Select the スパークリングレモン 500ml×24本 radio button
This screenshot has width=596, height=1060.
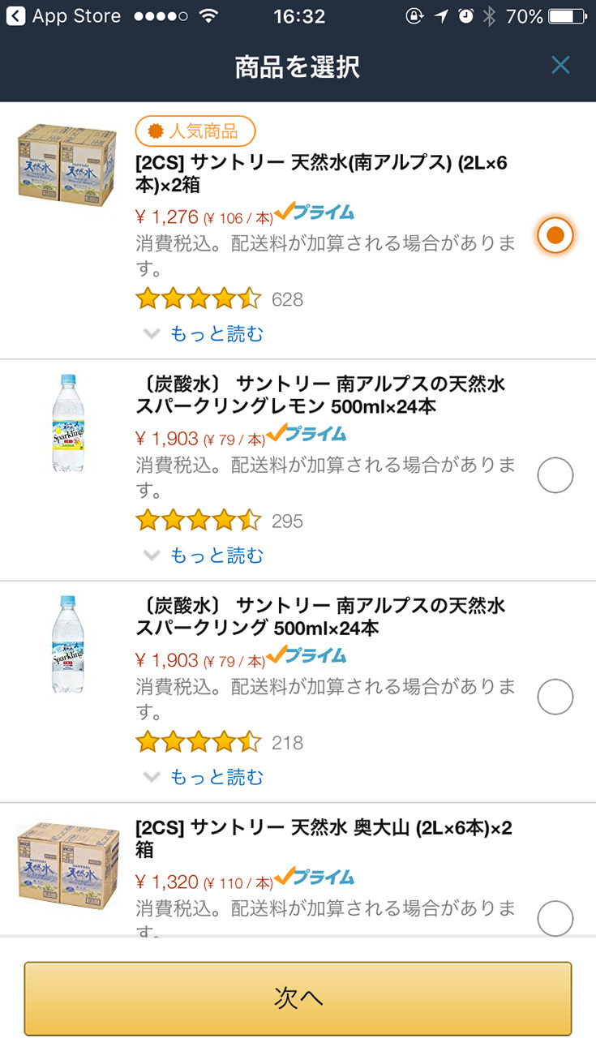coord(555,475)
